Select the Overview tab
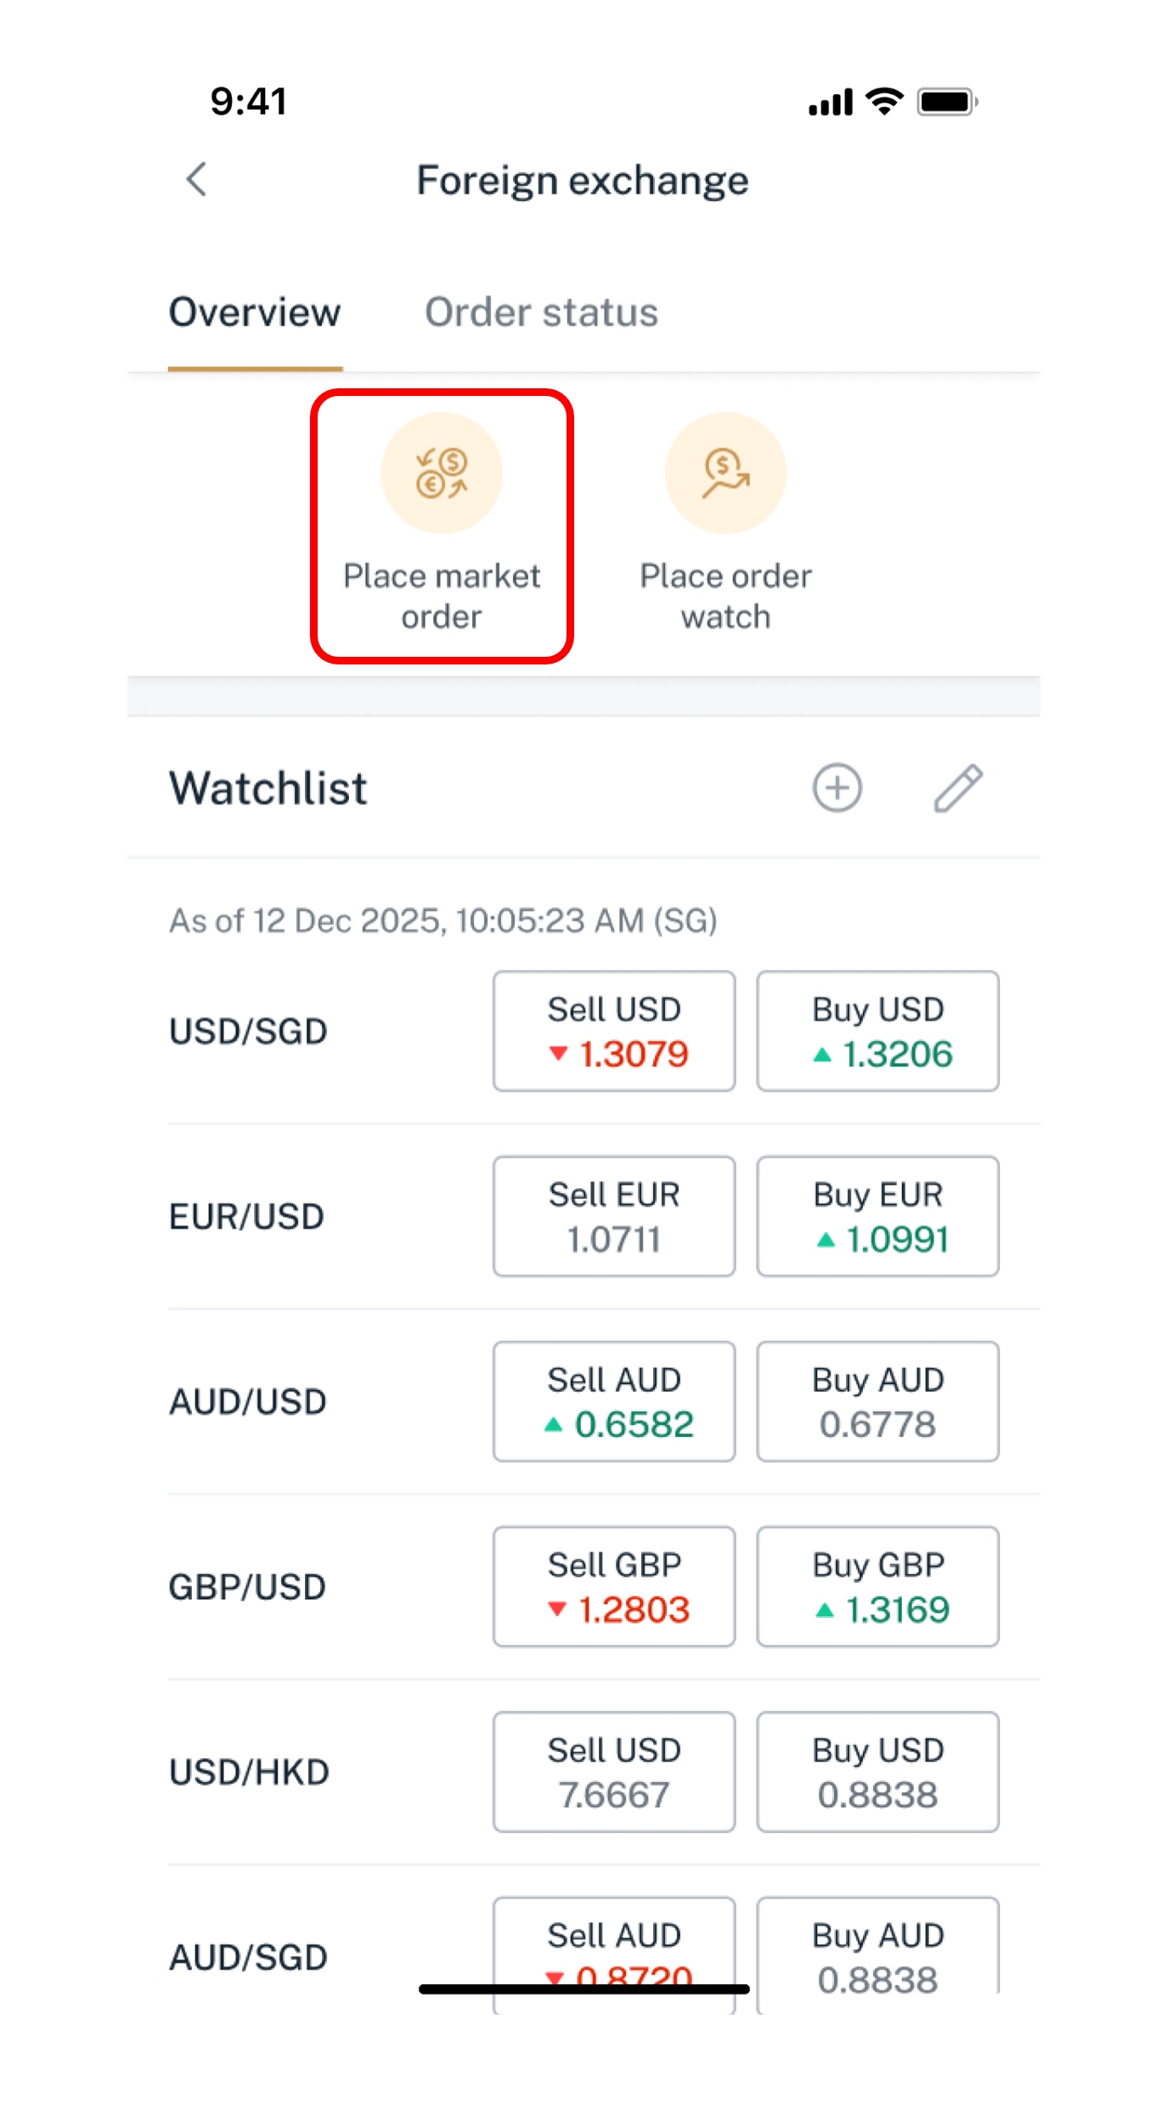 click(255, 313)
